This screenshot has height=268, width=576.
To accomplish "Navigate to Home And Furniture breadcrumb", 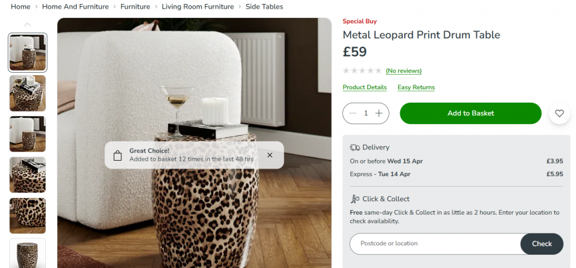I will [x=75, y=7].
